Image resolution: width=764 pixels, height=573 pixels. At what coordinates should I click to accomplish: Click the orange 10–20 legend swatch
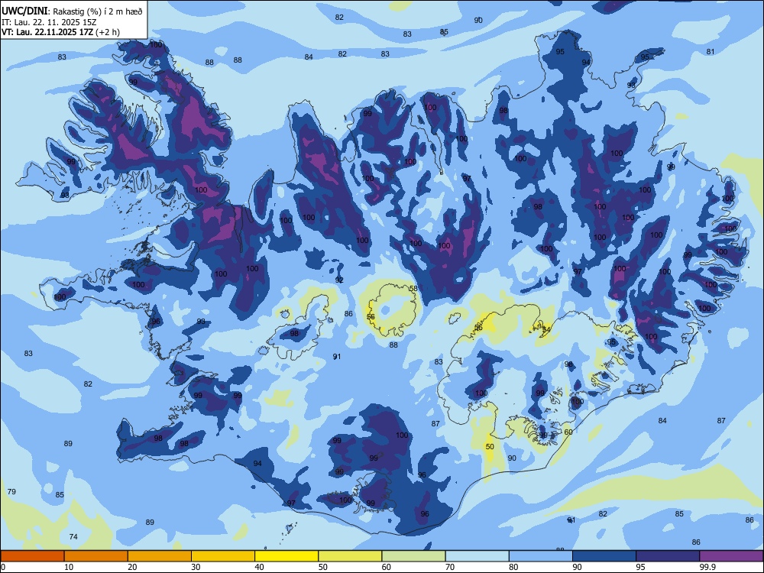point(96,556)
